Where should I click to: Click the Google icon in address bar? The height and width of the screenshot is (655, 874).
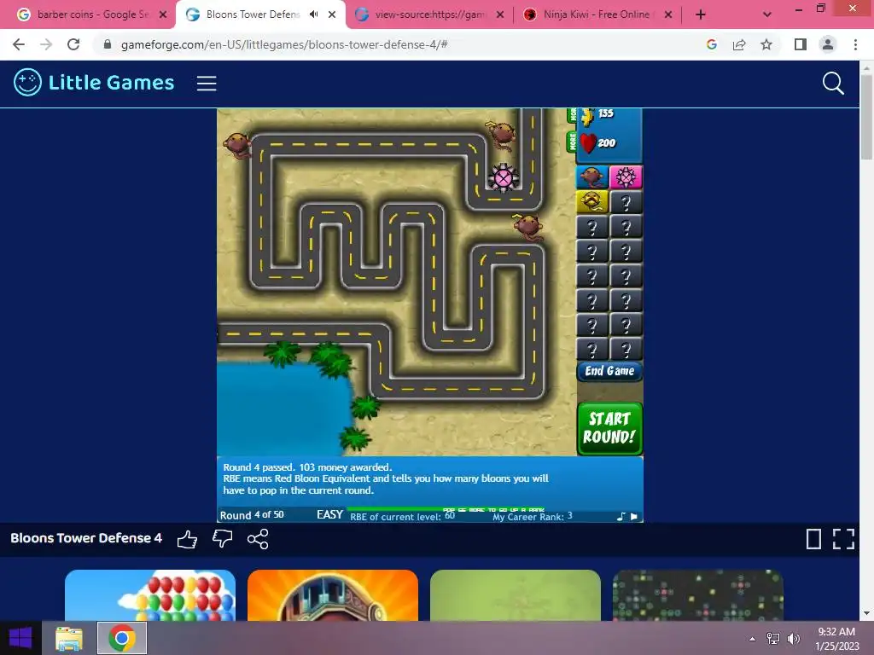coord(712,44)
